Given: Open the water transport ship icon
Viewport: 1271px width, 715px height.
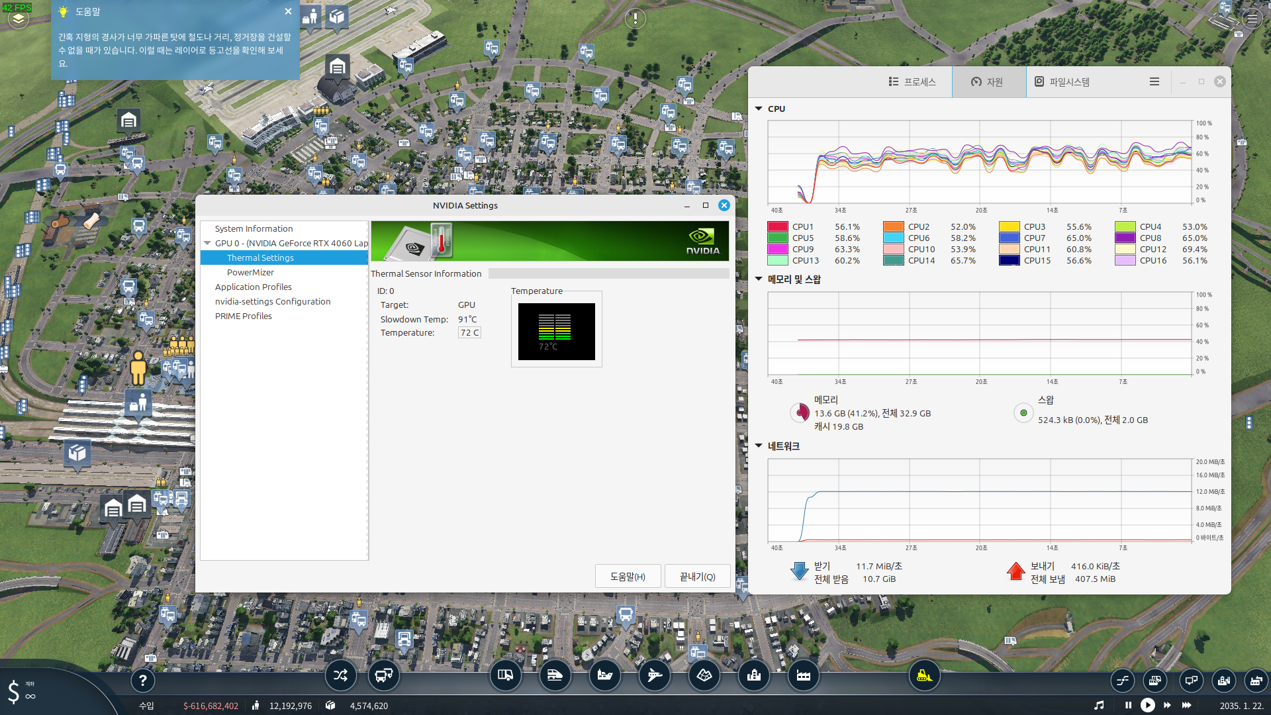Looking at the screenshot, I should [x=605, y=675].
